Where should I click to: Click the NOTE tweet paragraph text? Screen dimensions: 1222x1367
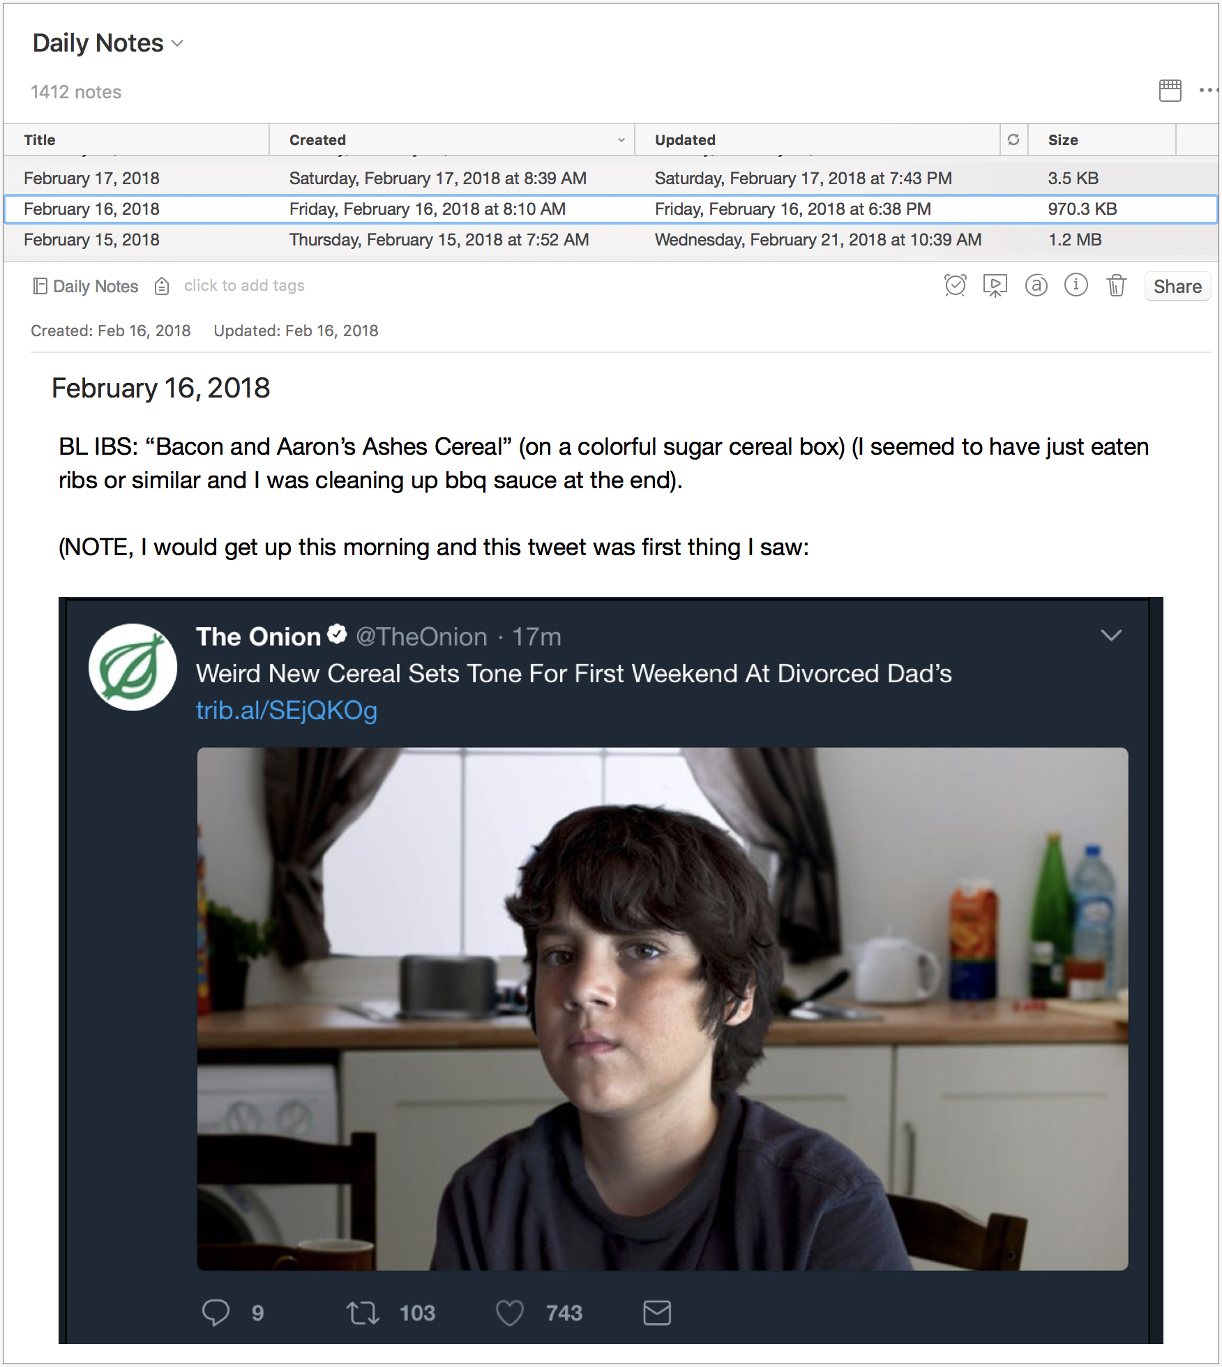point(433,547)
